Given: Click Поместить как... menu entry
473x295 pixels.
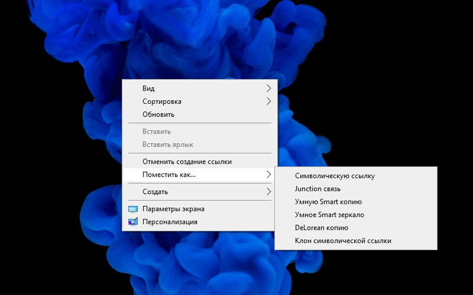Looking at the screenshot, I should coord(200,175).
